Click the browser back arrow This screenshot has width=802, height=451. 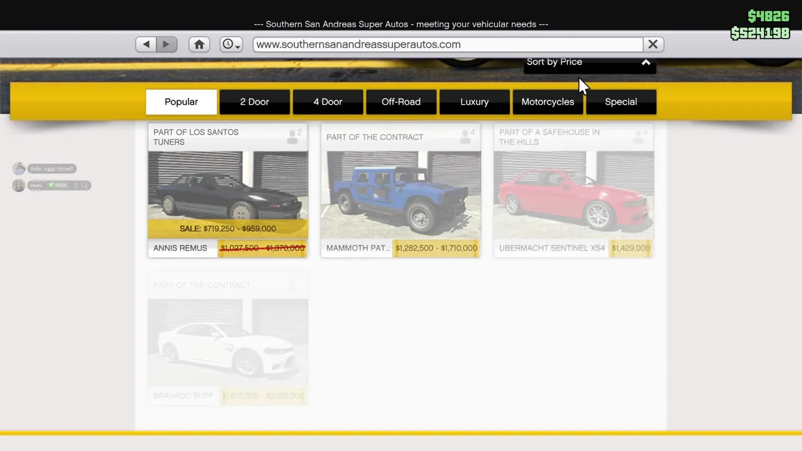point(146,44)
